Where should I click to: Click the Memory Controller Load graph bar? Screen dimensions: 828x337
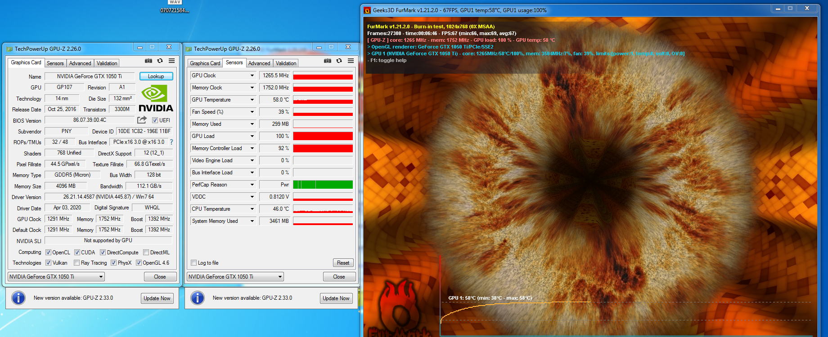tap(323, 148)
